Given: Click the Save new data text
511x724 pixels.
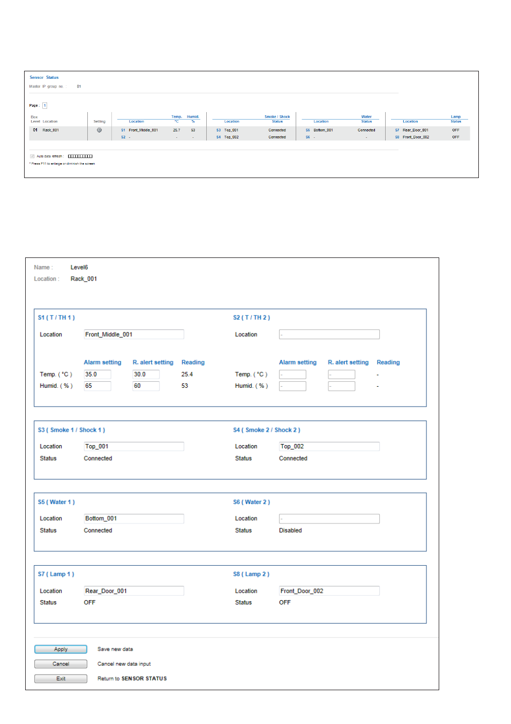Looking at the screenshot, I should (x=115, y=649).
